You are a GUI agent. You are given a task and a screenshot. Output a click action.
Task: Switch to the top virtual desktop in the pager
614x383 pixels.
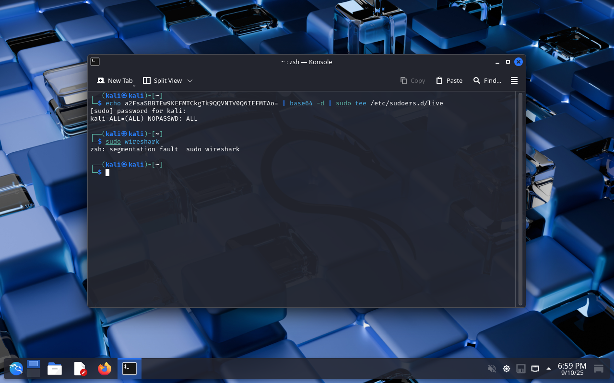pyautogui.click(x=33, y=364)
